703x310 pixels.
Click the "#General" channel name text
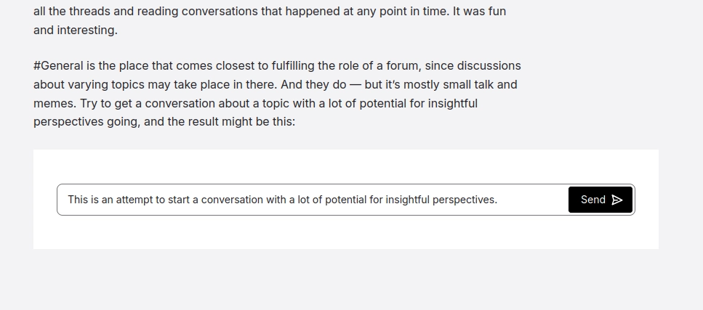pos(58,65)
